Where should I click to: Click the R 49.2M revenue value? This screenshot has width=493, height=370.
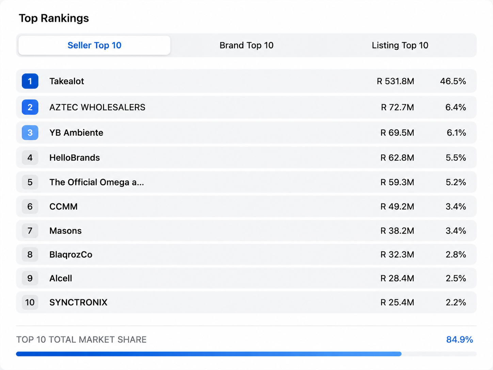(x=397, y=206)
